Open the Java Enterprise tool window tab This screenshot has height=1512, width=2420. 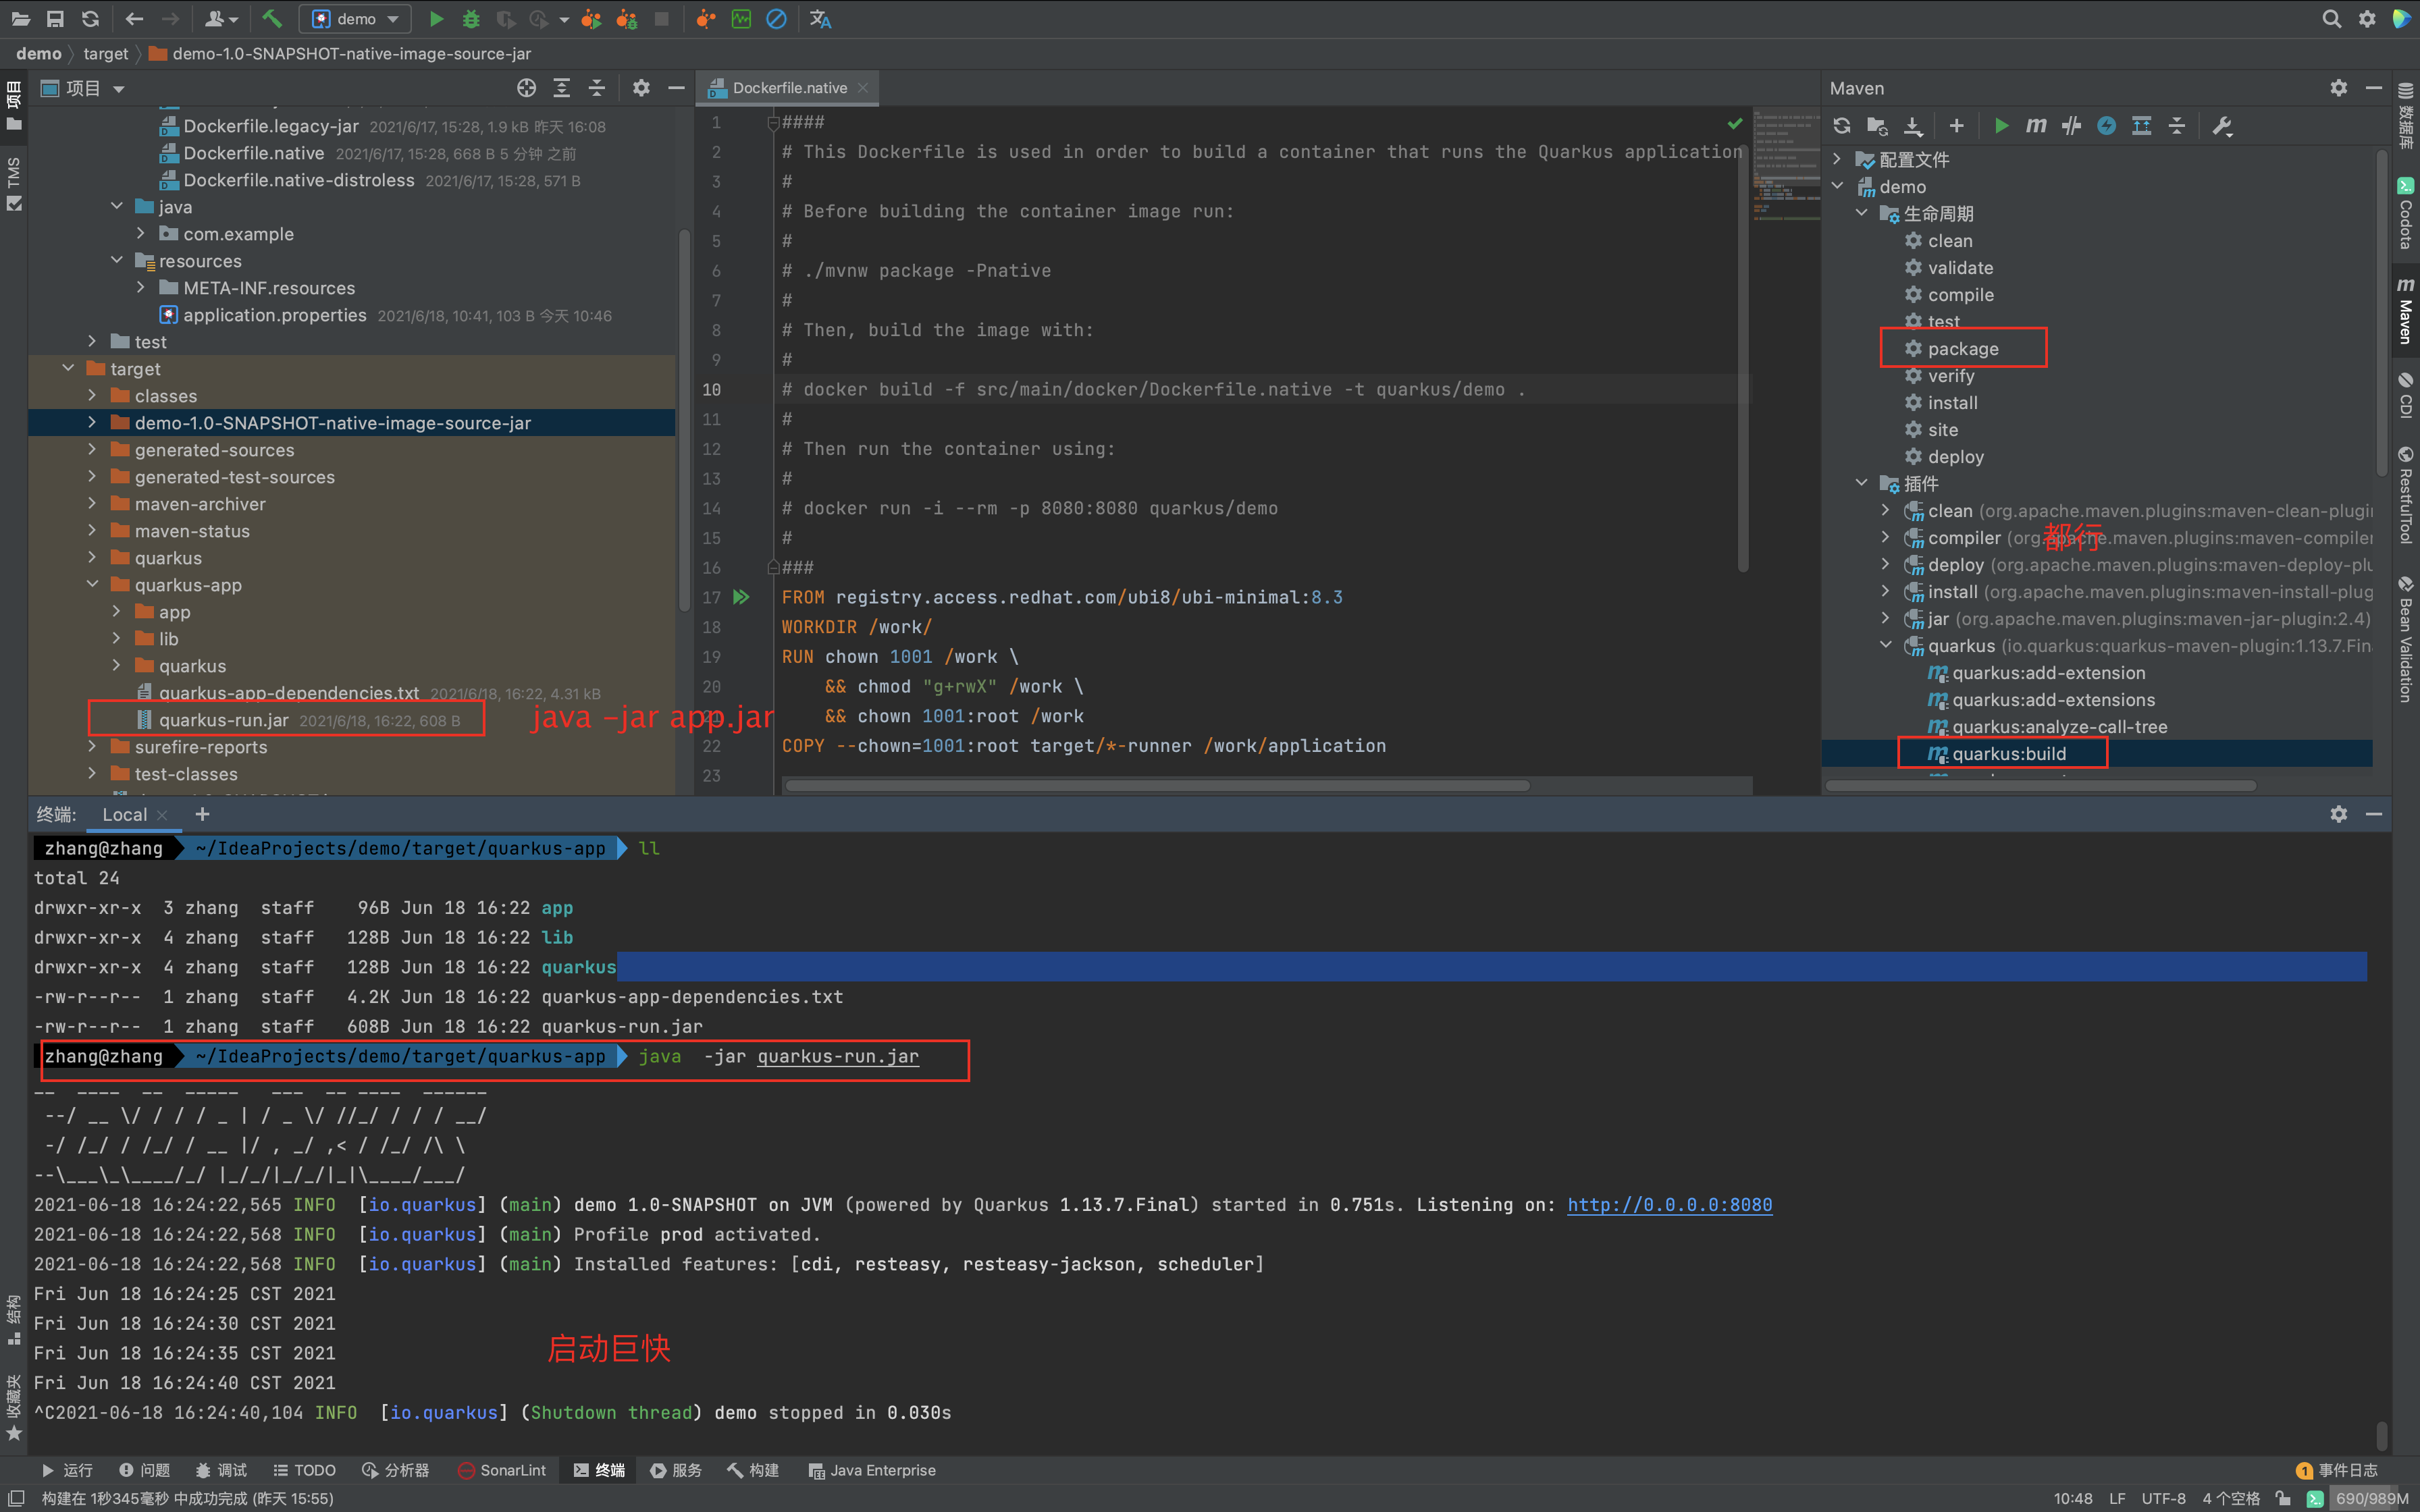pyautogui.click(x=872, y=1470)
